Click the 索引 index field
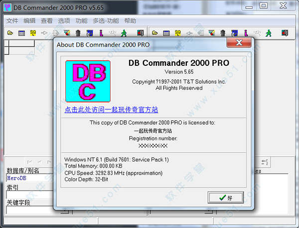 pyautogui.click(x=29, y=195)
